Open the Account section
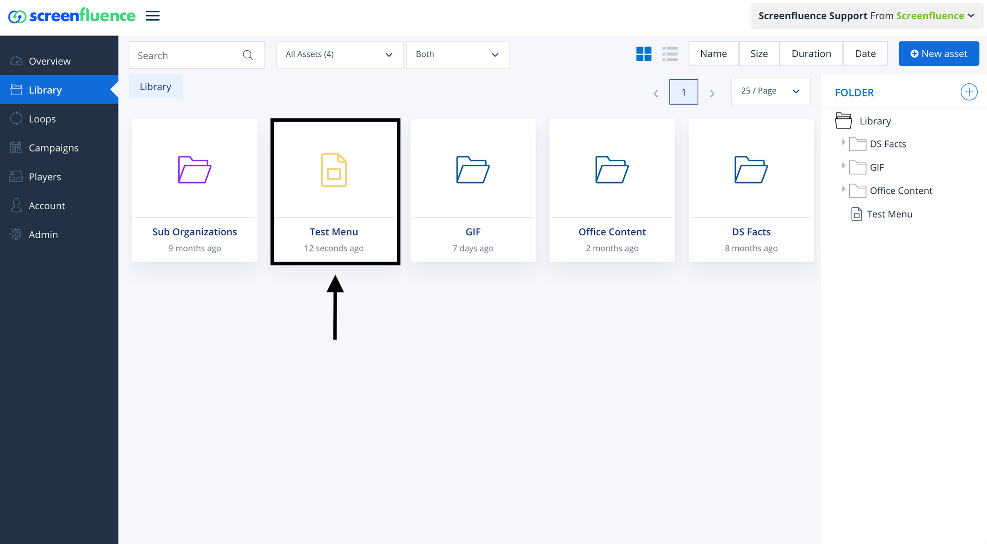Screen dimensions: 987x544 [x=59, y=205]
